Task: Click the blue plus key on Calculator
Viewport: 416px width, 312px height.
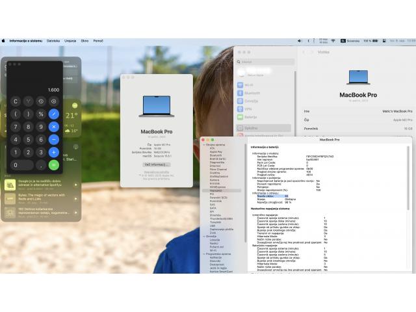Action: click(x=53, y=152)
